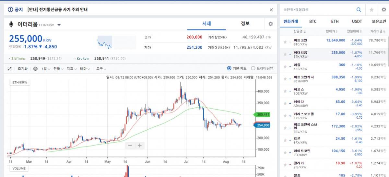This screenshot has width=389, height=177.
Task: Click the magnifier search icon
Action: pos(359,10)
